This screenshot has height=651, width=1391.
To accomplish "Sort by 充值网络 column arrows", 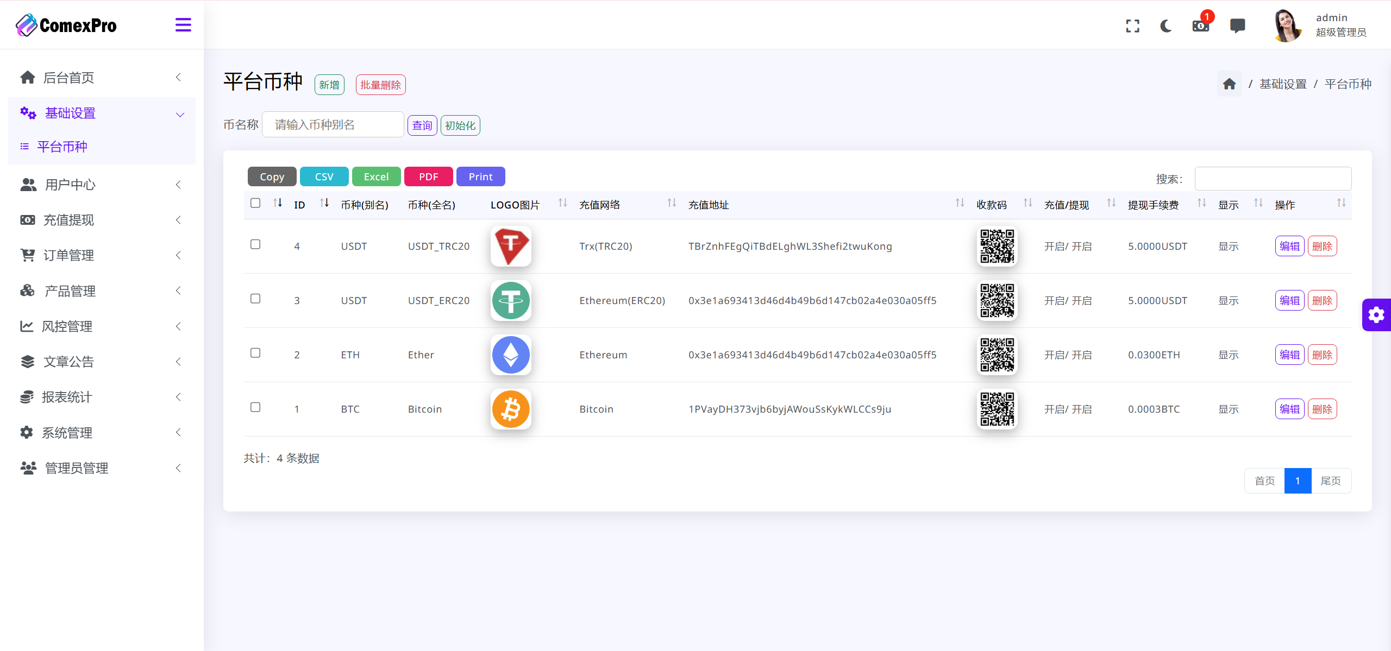I will pyautogui.click(x=672, y=203).
